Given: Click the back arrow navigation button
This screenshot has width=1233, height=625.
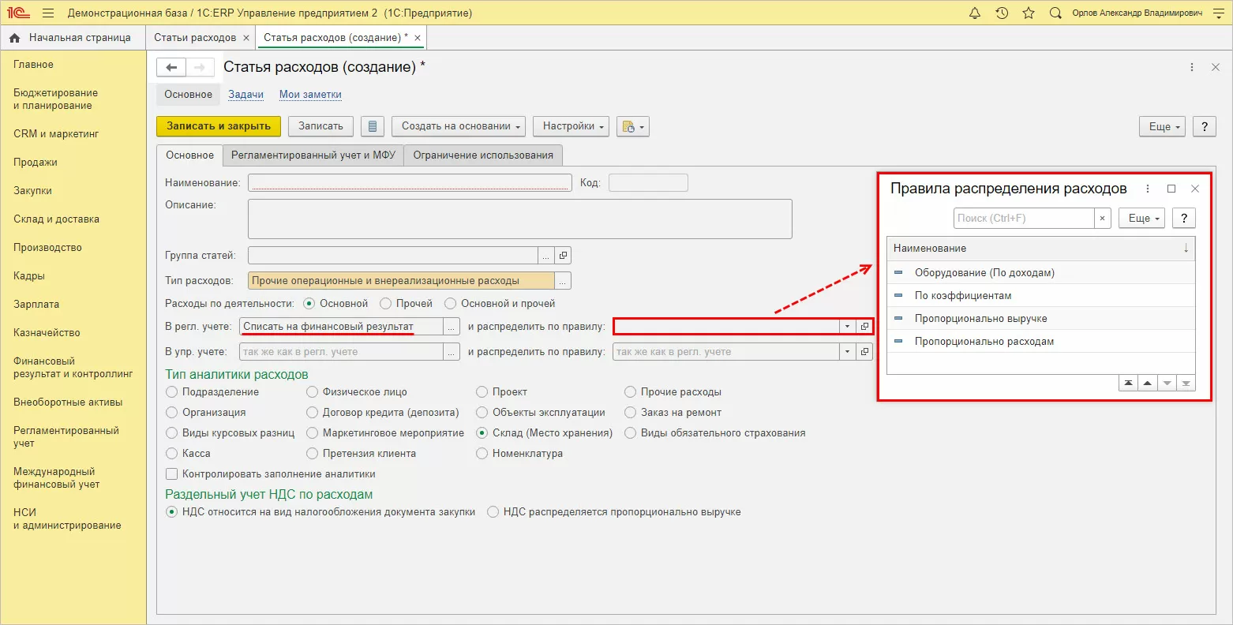Looking at the screenshot, I should point(171,67).
